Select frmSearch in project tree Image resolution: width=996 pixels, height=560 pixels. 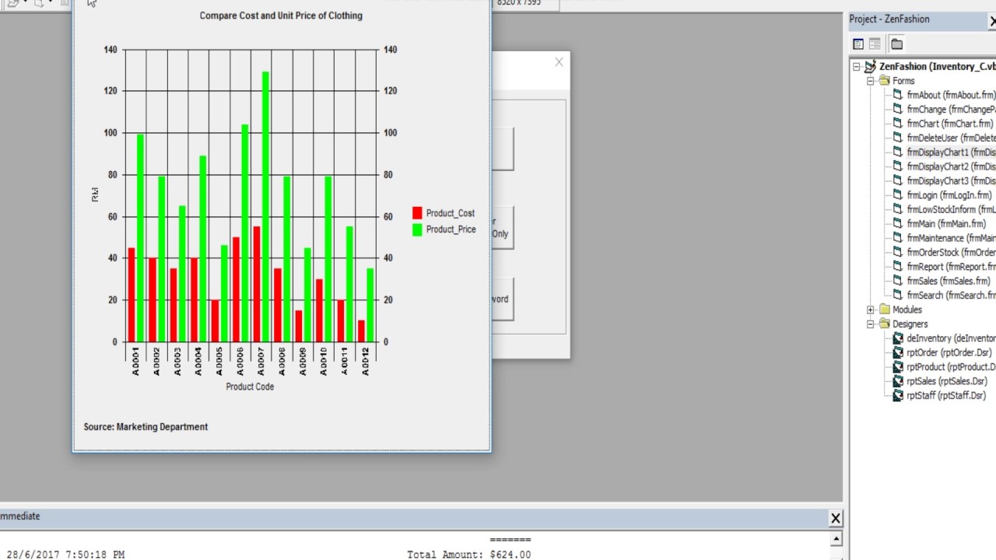point(951,296)
